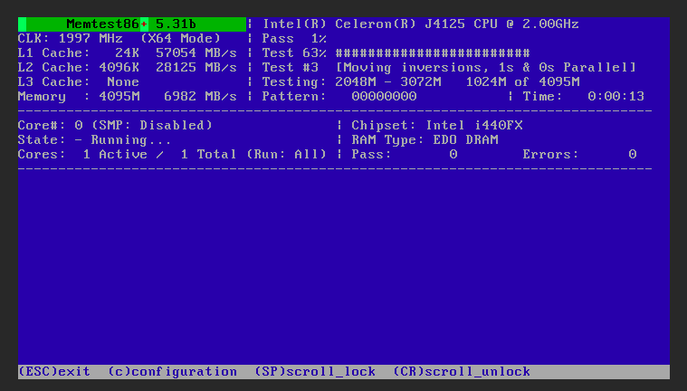Click the Errors: 0 counter
Viewport: 687px width, 391px height.
click(579, 154)
